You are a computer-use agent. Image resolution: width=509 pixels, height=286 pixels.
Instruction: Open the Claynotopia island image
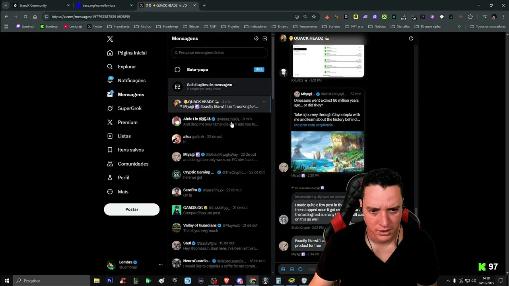tap(328, 152)
